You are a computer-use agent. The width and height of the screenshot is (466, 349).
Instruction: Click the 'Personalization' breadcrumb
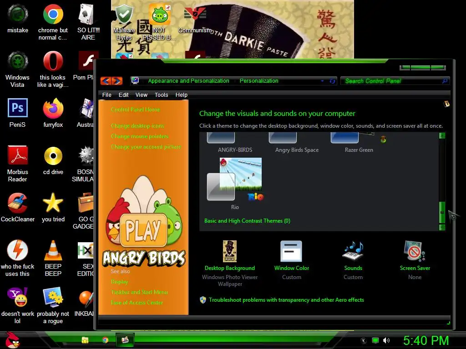click(259, 81)
